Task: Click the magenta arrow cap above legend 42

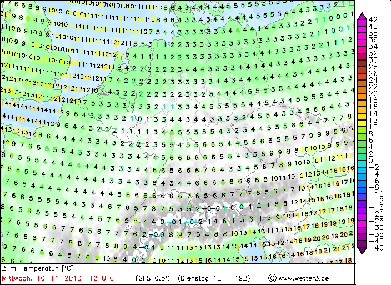Action: [x=362, y=16]
